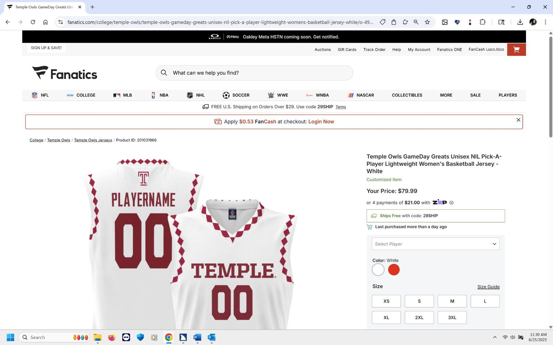Open My Account link

(419, 50)
